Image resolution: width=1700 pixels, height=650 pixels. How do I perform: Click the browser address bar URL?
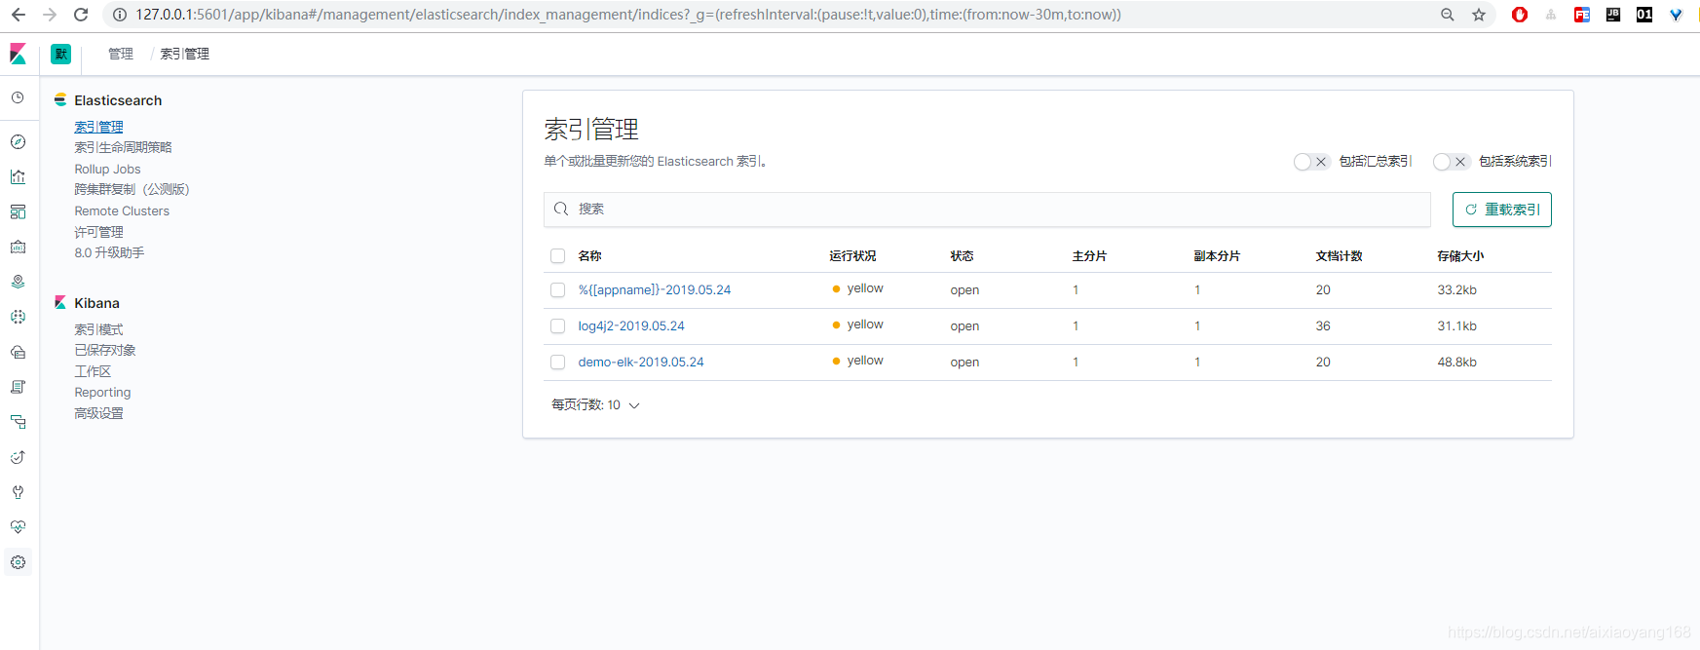pyautogui.click(x=628, y=15)
